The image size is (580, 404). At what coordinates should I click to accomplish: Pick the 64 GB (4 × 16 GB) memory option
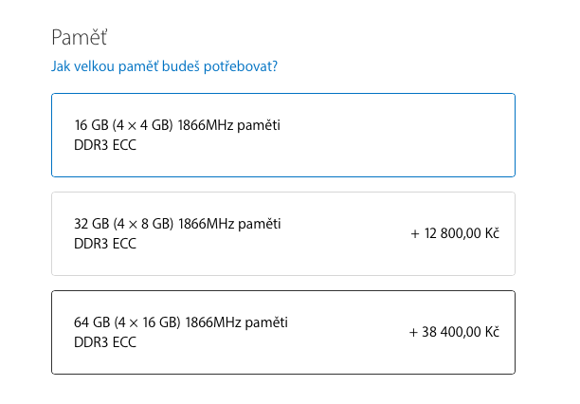pos(282,332)
